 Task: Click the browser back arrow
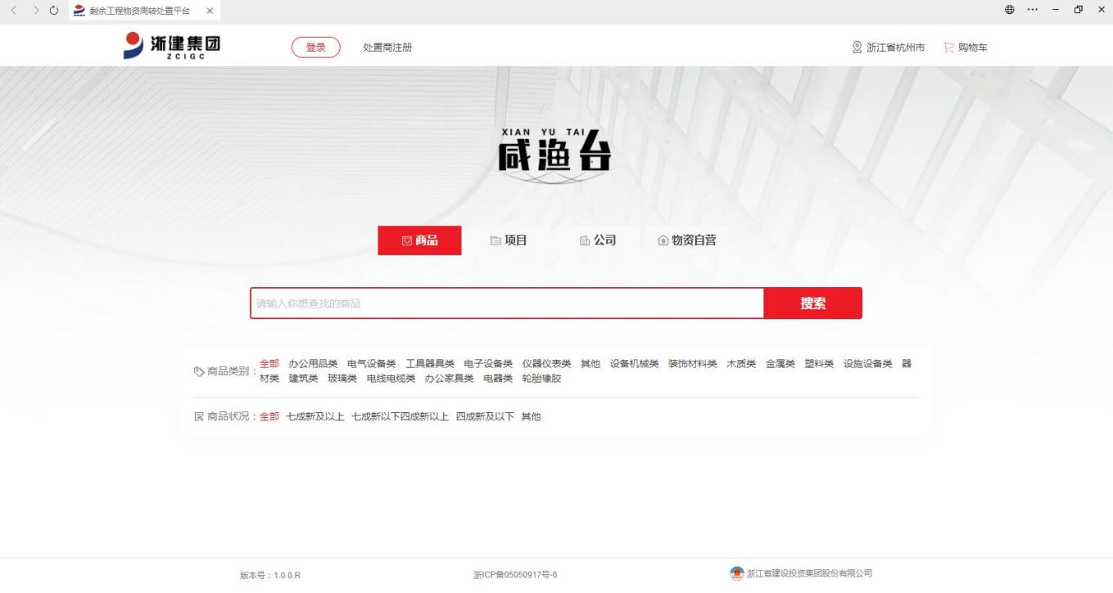click(14, 11)
